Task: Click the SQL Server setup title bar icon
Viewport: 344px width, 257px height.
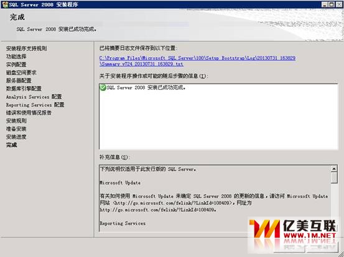Action: point(5,4)
